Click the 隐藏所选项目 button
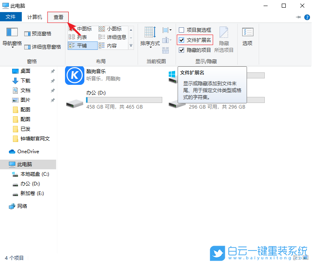The height and width of the screenshot is (263, 312). pyautogui.click(x=224, y=40)
